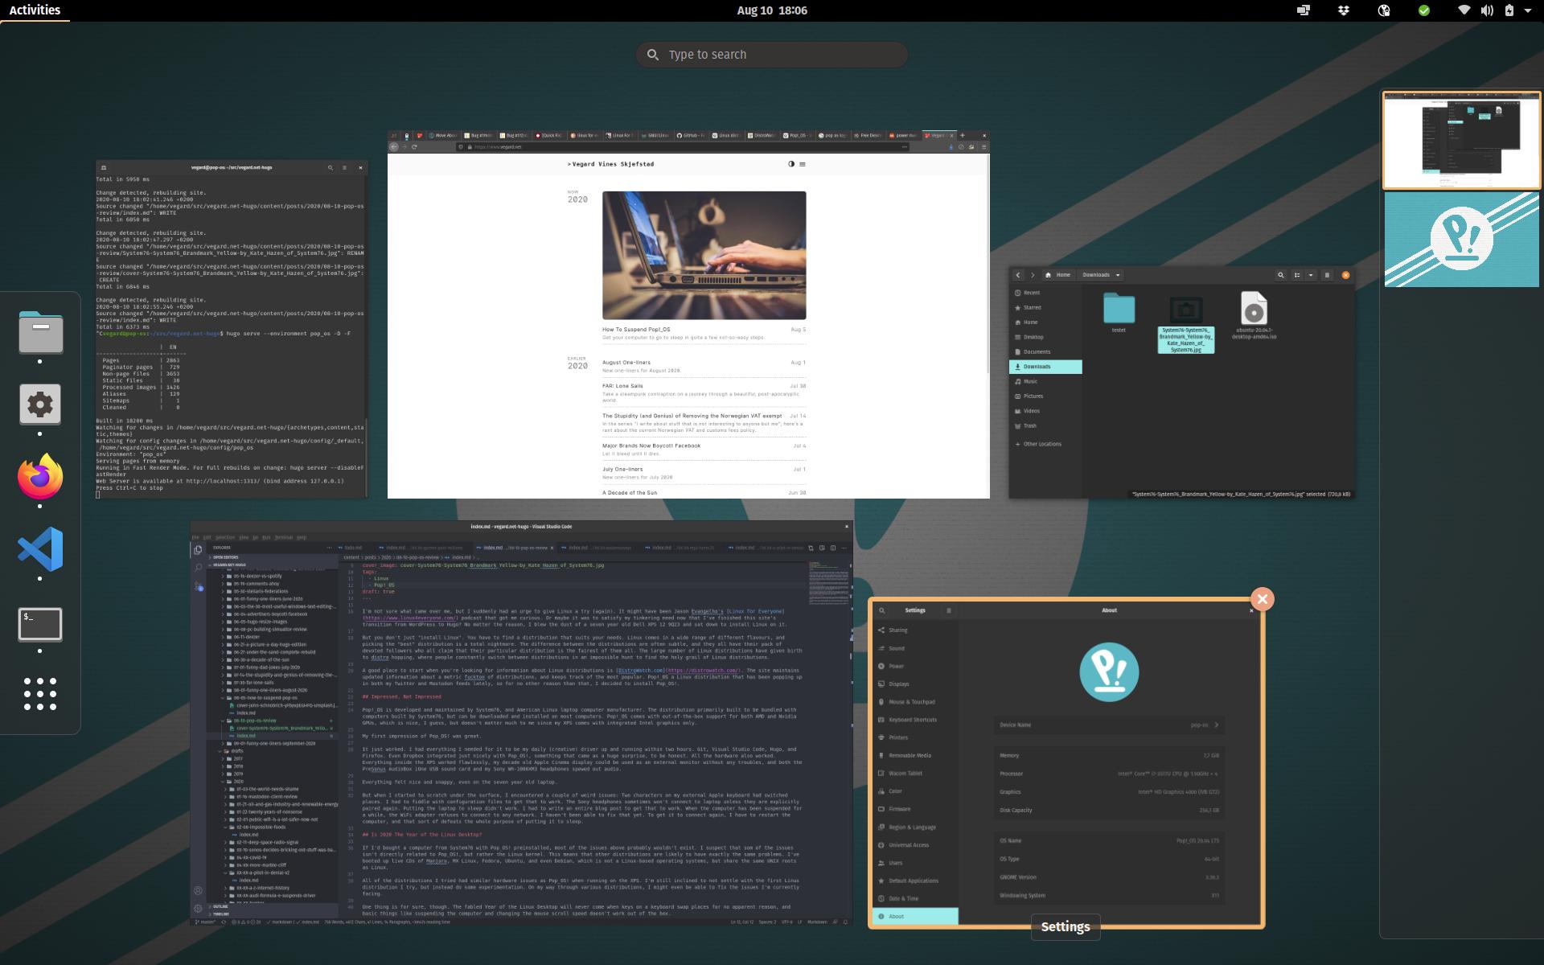Select the System76 Brandmark jpg file
The height and width of the screenshot is (965, 1544).
[1186, 325]
